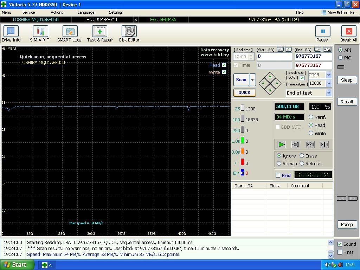Select the Remap error action

pos(279,163)
